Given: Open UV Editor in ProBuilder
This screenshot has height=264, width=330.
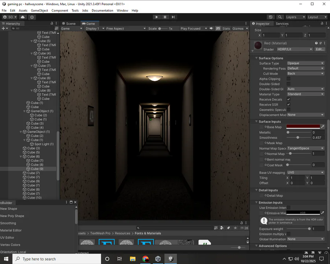Looking at the screenshot, I should point(7,238).
